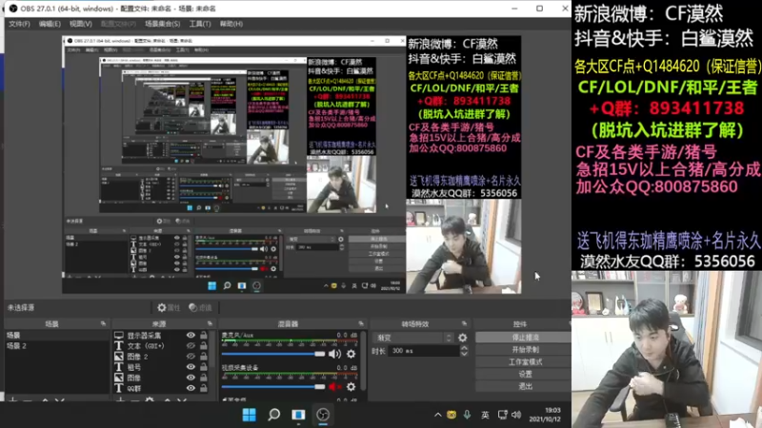Viewport: 762px width, 428px height.
Task: Click 停止推流 to stop streaming
Action: coord(523,338)
